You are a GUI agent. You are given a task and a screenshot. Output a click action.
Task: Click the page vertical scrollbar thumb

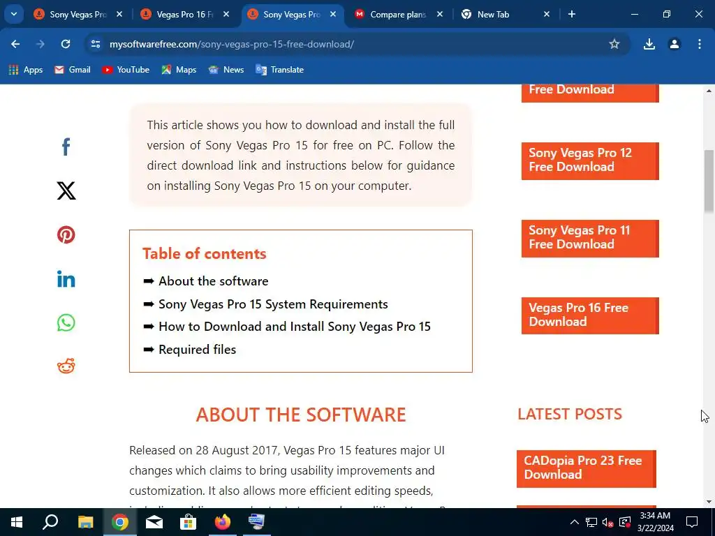point(709,180)
